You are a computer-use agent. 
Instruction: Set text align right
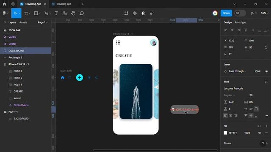point(236,116)
